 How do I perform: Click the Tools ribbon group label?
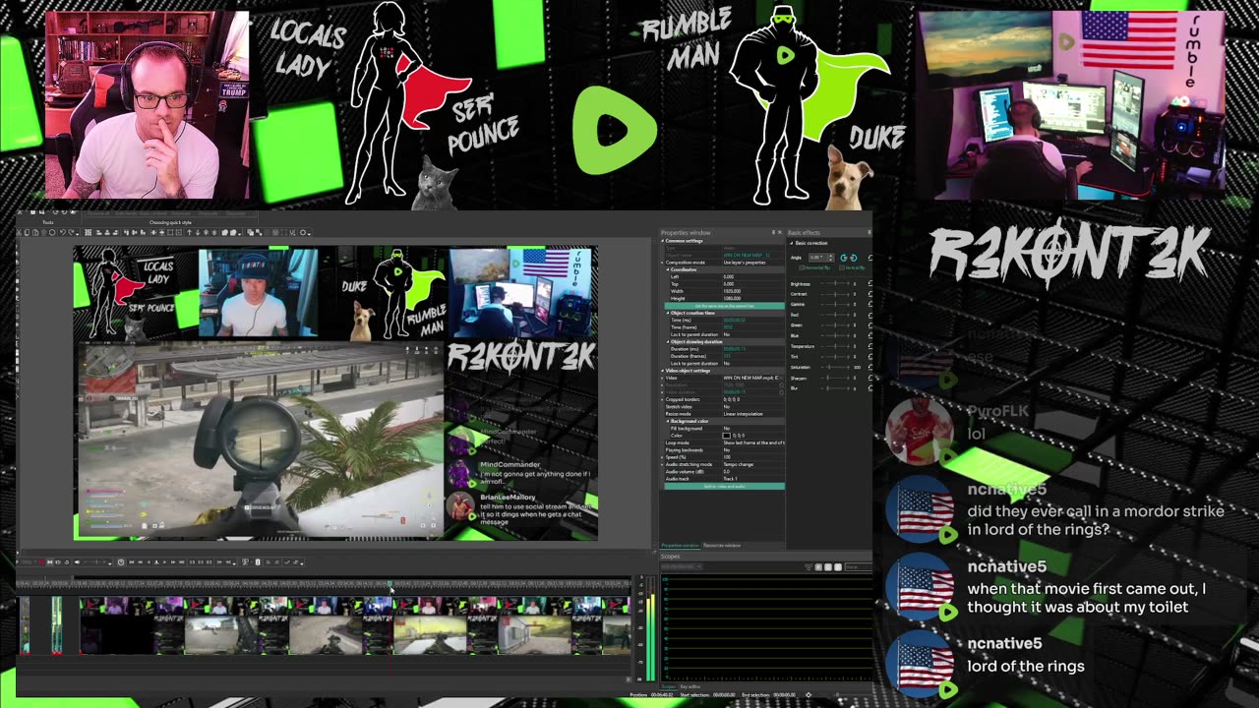point(47,222)
